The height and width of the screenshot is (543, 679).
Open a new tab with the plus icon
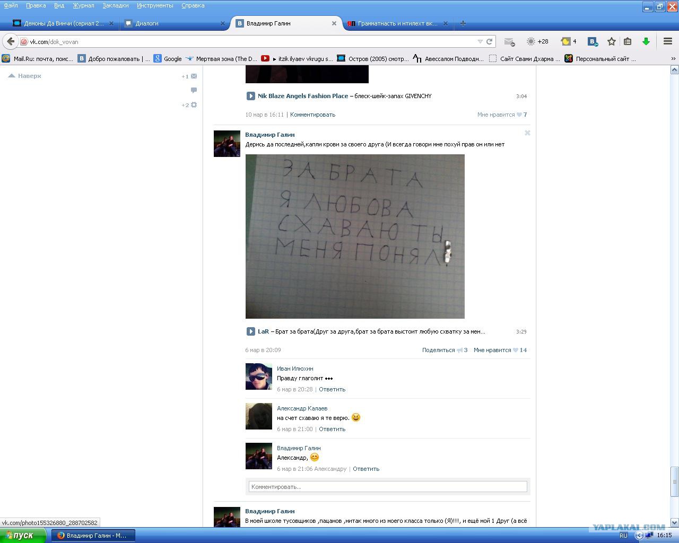[463, 23]
